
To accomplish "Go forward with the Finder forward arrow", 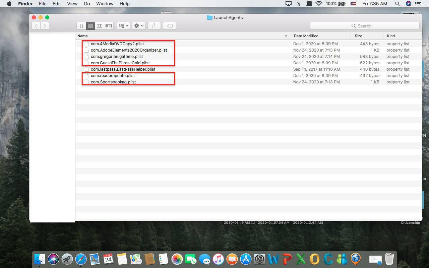I will pyautogui.click(x=45, y=26).
